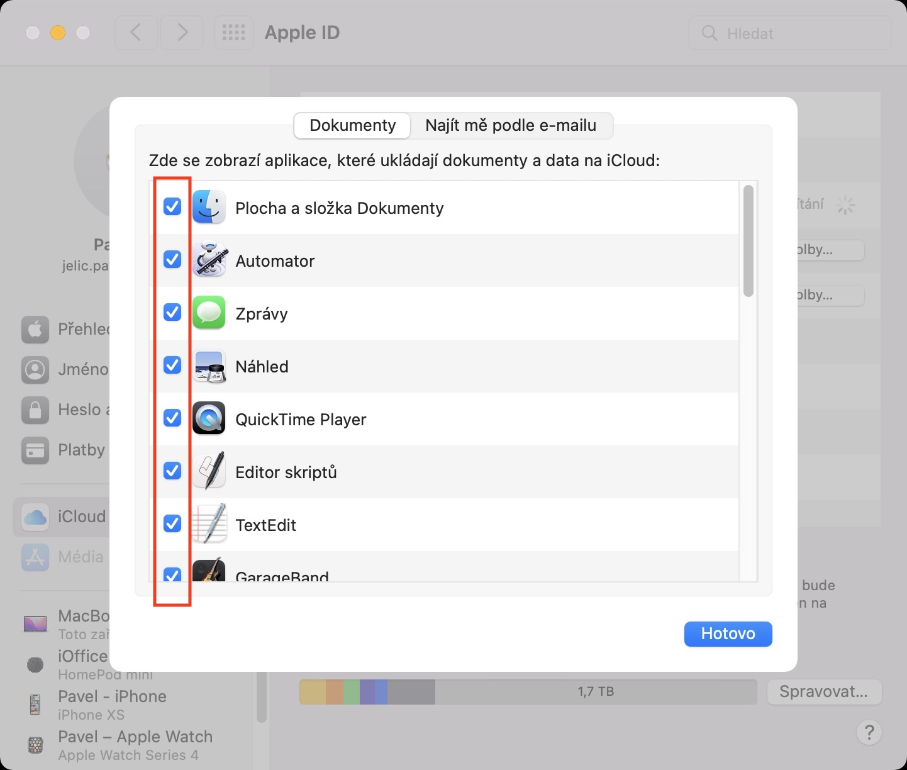
Task: Click the Zprávy (Messages) app icon
Action: (209, 313)
